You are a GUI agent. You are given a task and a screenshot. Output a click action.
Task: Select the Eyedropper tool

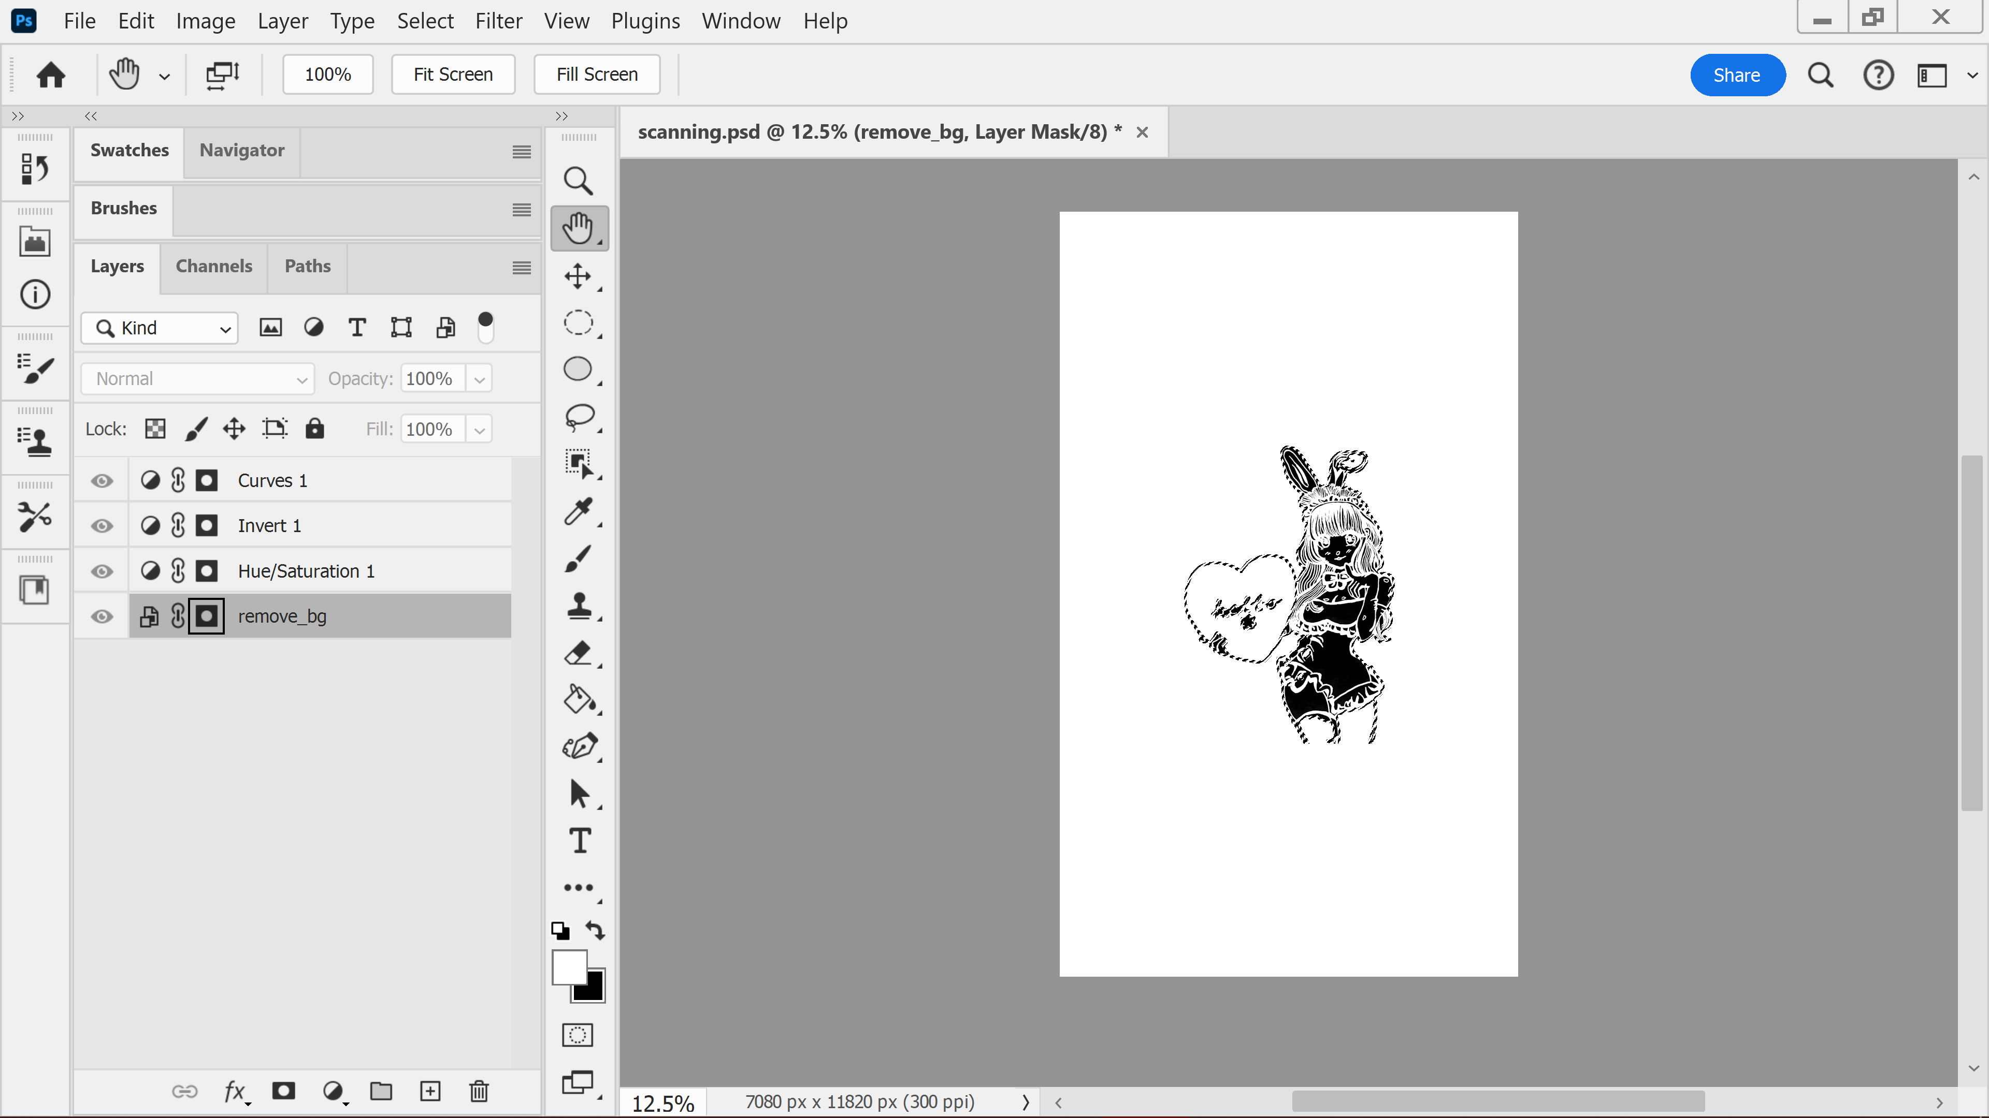pyautogui.click(x=578, y=511)
